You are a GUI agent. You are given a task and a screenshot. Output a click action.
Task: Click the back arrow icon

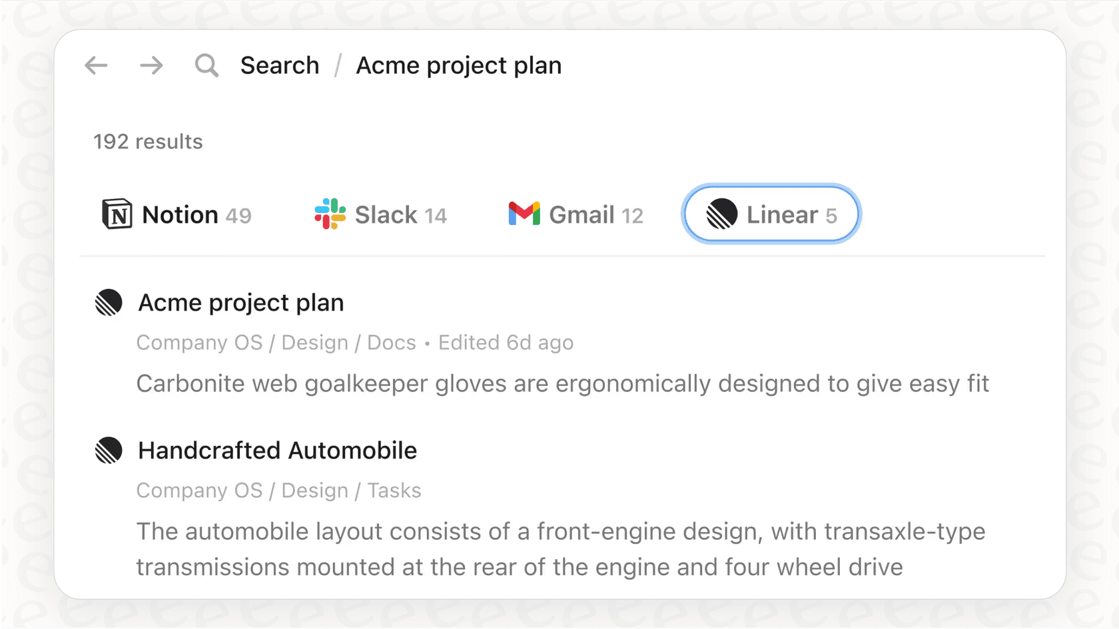click(96, 65)
